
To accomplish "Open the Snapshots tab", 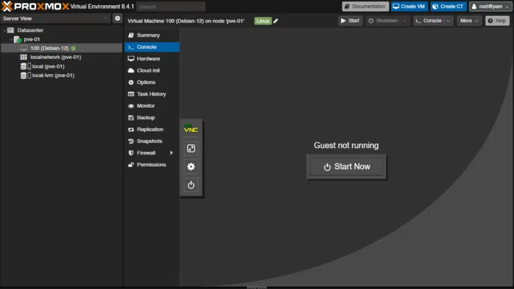I will click(152, 141).
